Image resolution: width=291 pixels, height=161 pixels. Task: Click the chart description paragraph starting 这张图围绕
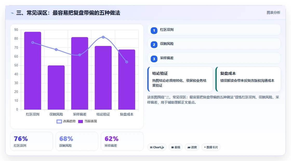click(213, 100)
